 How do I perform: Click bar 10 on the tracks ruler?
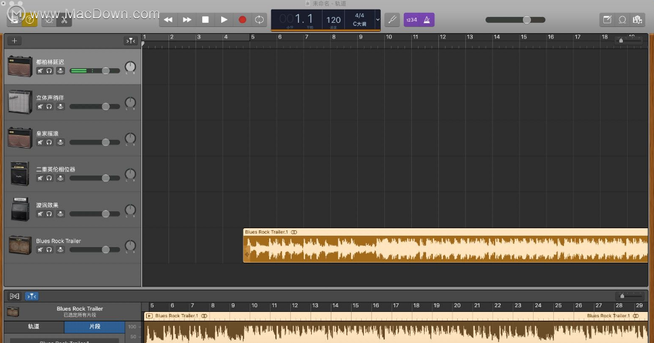(388, 37)
